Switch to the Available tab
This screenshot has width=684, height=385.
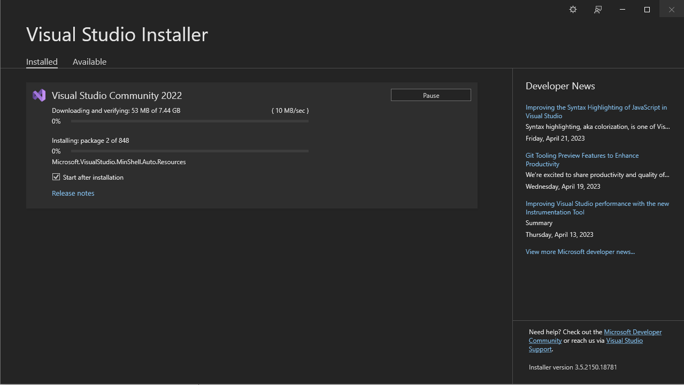(89, 62)
